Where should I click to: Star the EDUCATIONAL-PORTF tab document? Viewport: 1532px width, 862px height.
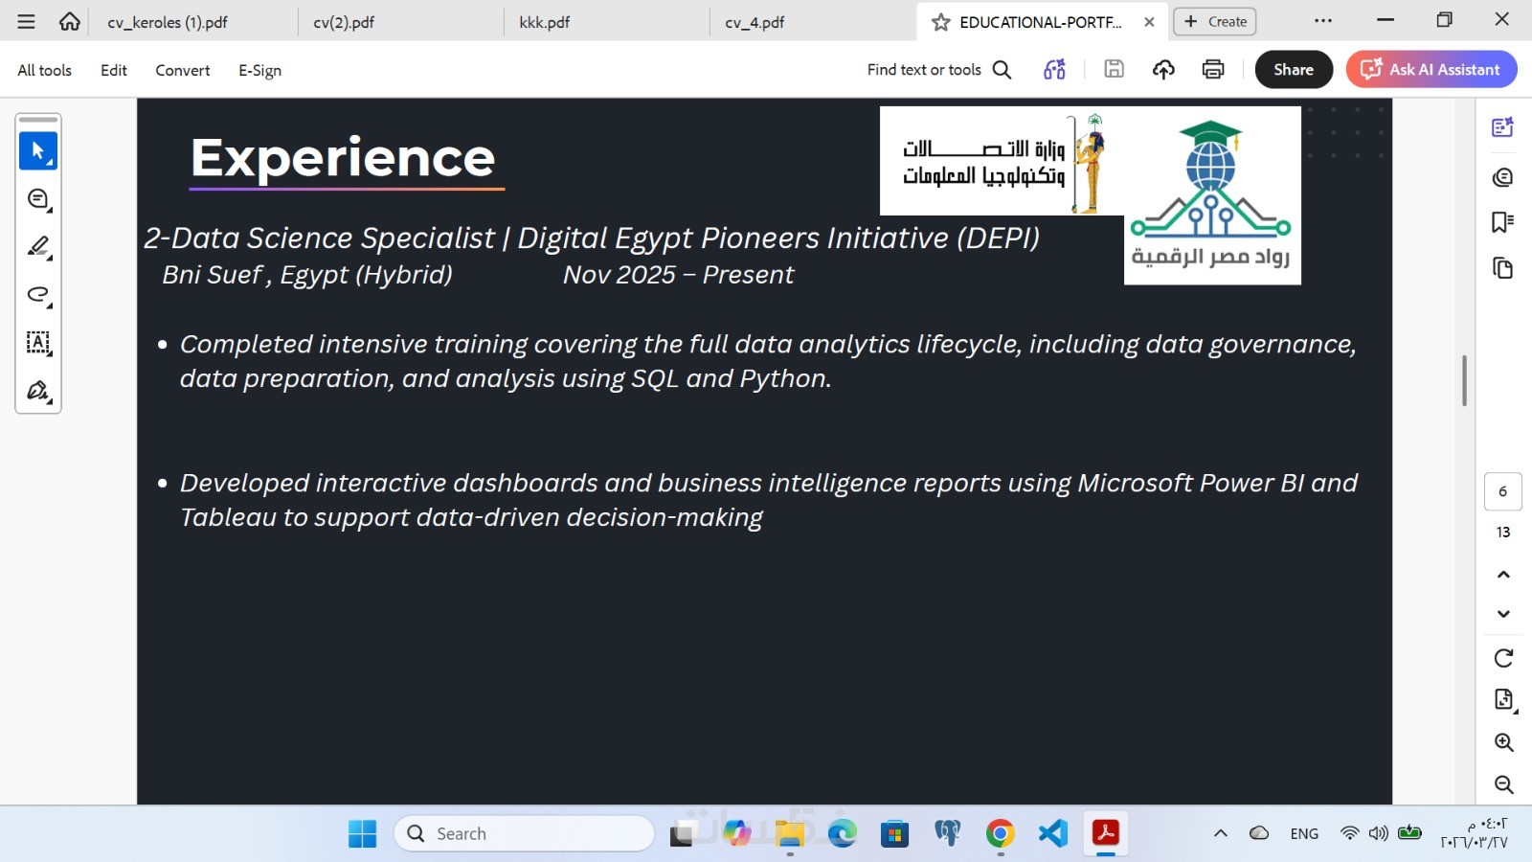click(x=941, y=22)
